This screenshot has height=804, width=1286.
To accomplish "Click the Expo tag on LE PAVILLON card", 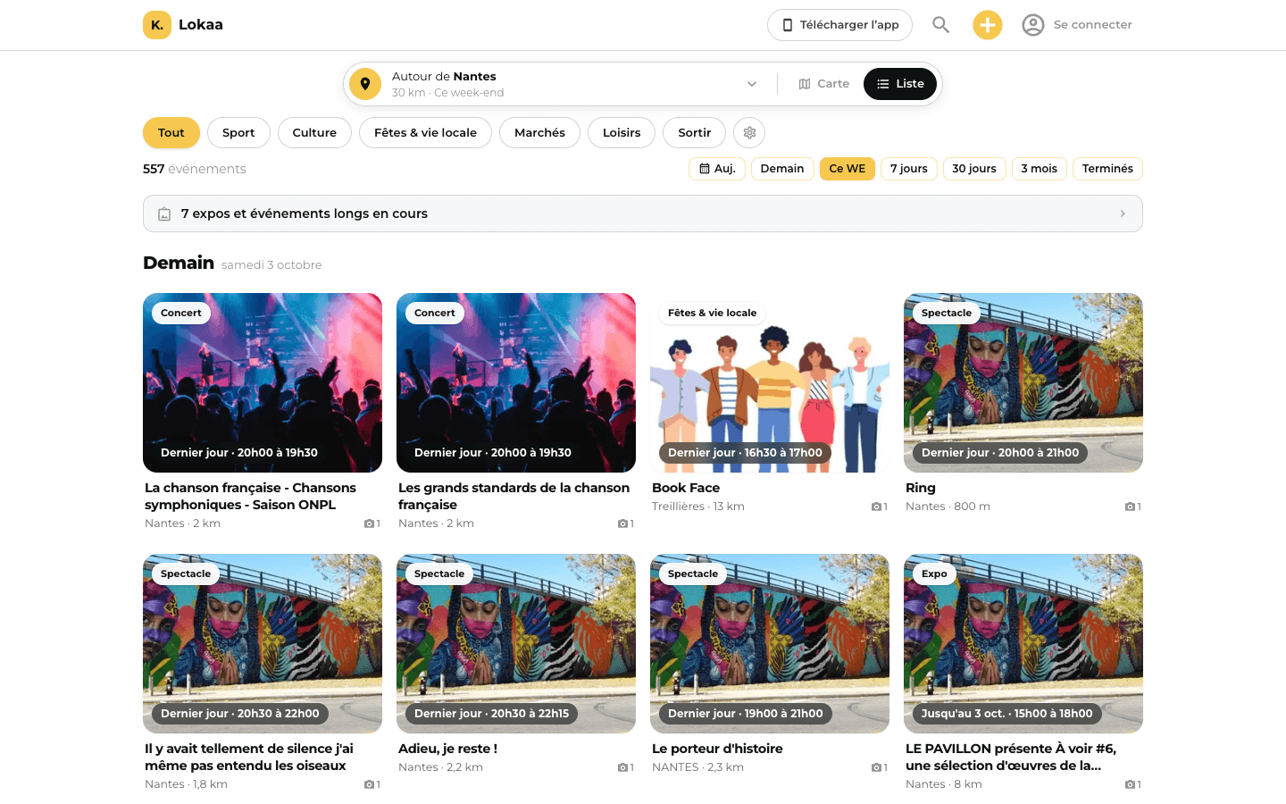I will tap(934, 574).
